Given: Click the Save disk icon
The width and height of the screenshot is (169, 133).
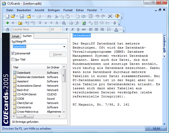Looking at the screenshot, I should point(22,16).
